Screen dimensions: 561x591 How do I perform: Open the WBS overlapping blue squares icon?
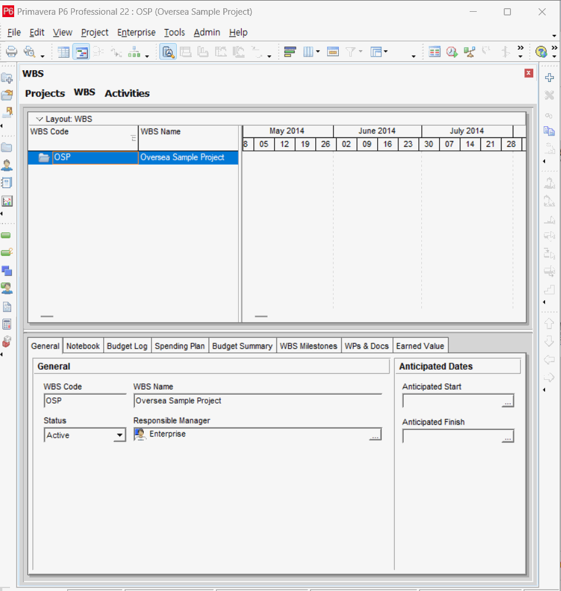[x=7, y=271]
